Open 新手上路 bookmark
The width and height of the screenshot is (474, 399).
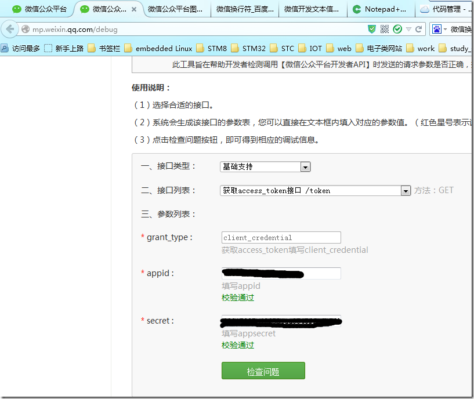(x=64, y=48)
